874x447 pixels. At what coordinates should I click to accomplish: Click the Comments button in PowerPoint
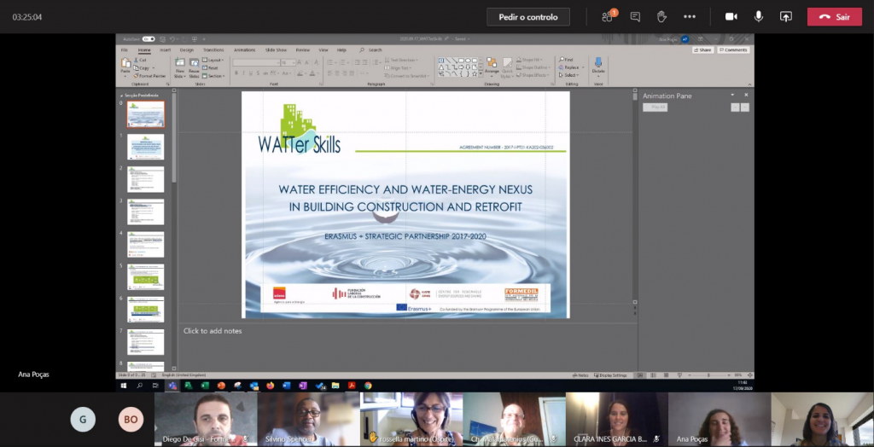point(733,50)
